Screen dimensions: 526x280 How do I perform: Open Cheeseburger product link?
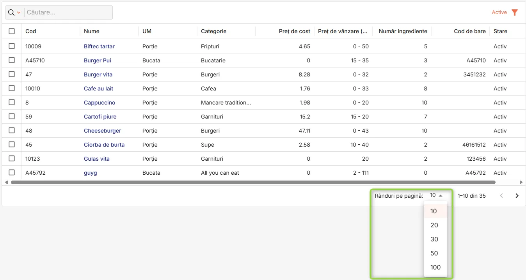(102, 131)
